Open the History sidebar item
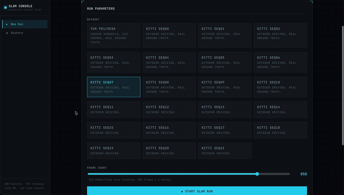This screenshot has height=195, width=344. coord(25,33)
